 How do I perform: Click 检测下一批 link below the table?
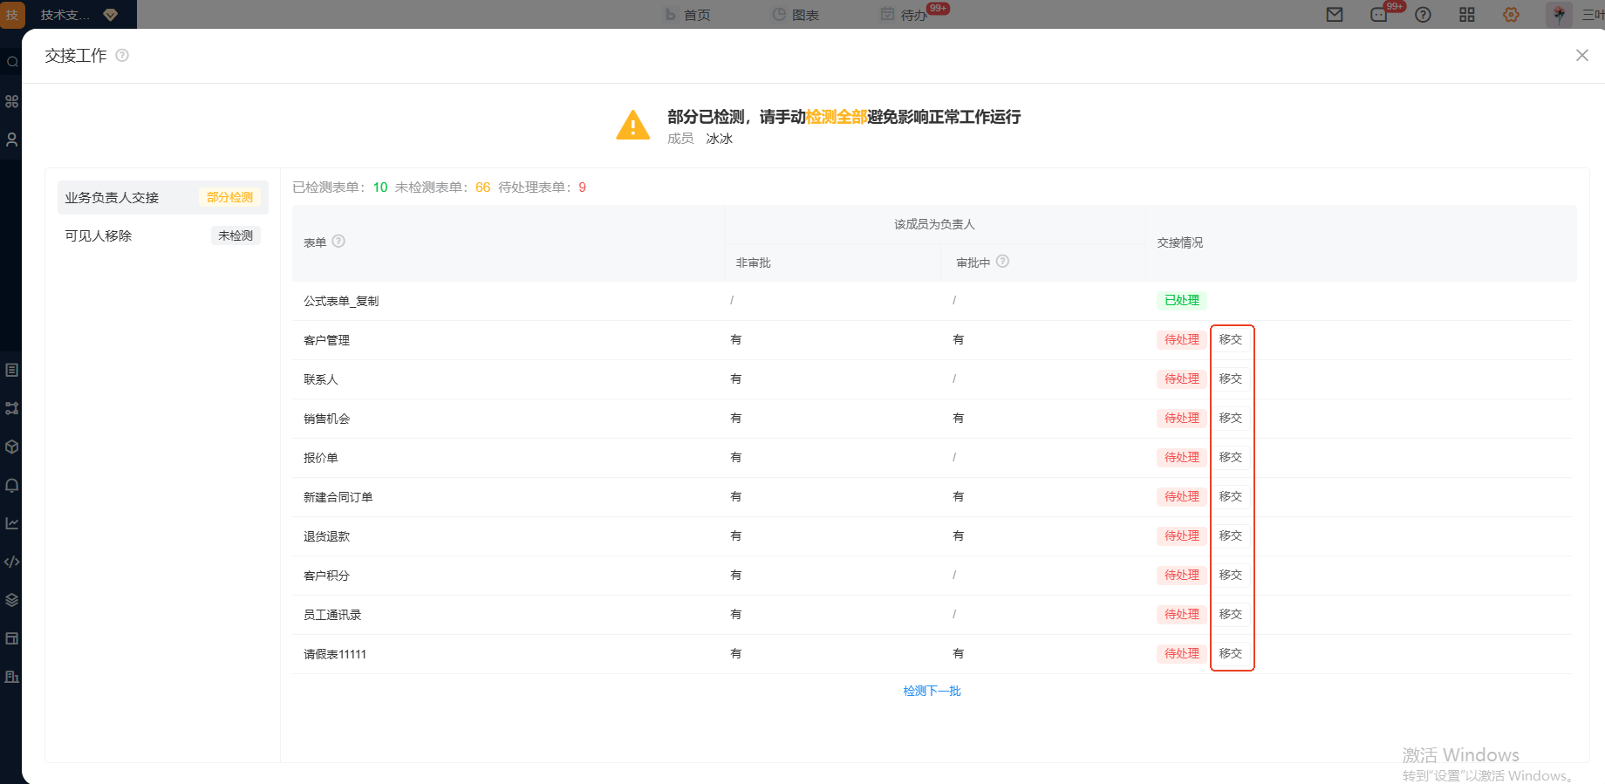point(932,691)
